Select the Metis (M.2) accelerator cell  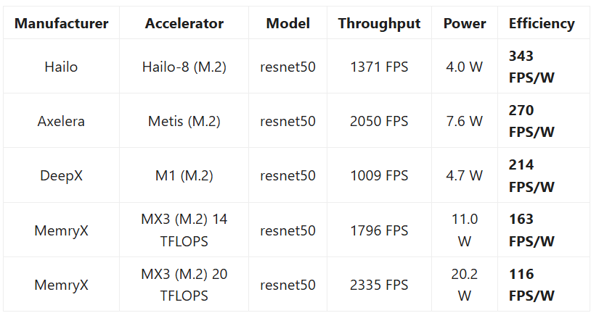pyautogui.click(x=184, y=121)
